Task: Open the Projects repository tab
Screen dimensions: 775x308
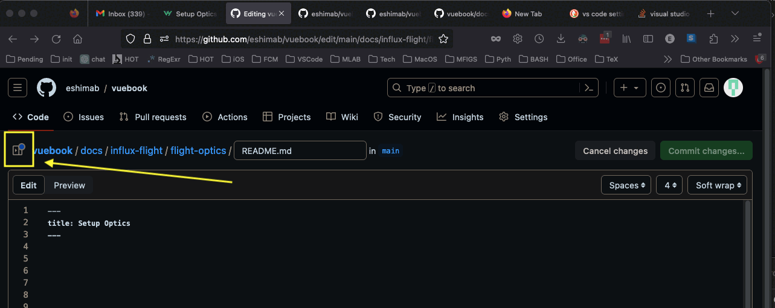Action: pyautogui.click(x=287, y=117)
